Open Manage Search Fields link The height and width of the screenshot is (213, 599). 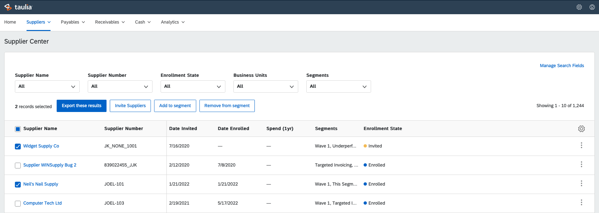click(x=562, y=66)
